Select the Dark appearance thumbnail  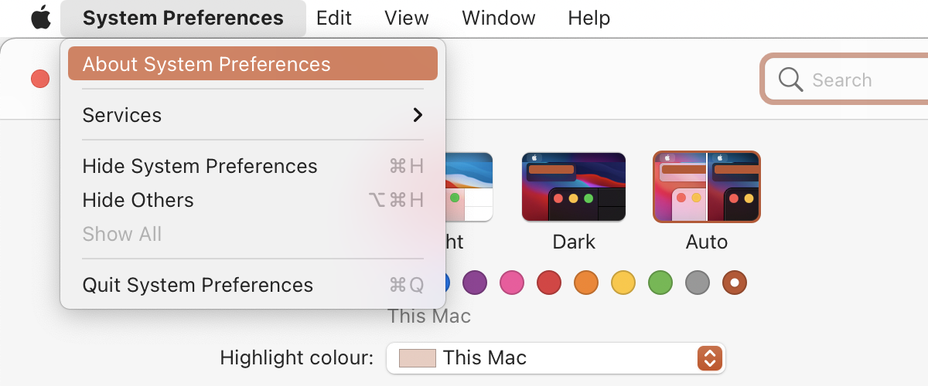pos(574,187)
